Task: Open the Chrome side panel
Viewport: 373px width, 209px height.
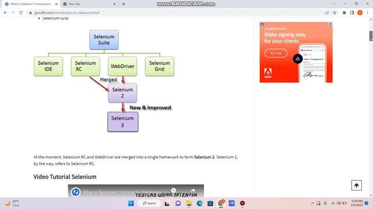Action: tap(352, 13)
